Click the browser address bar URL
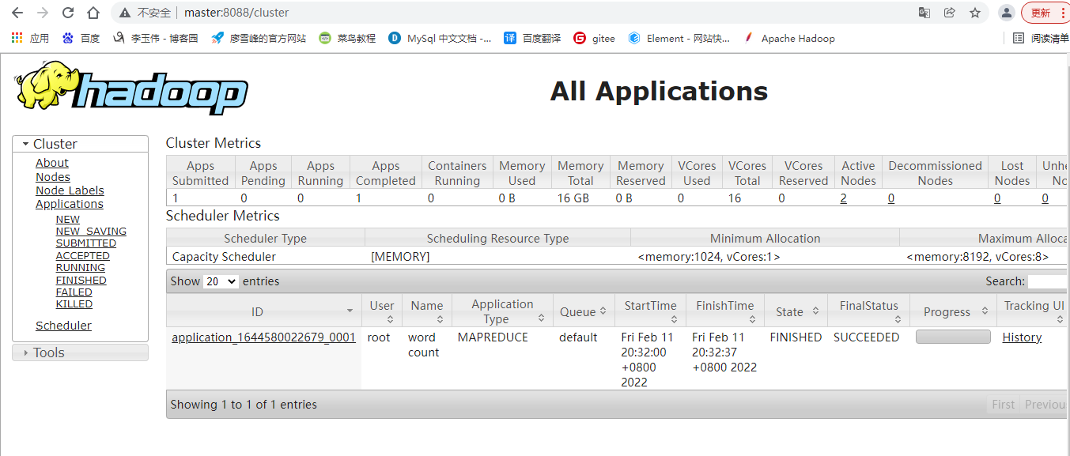 236,13
